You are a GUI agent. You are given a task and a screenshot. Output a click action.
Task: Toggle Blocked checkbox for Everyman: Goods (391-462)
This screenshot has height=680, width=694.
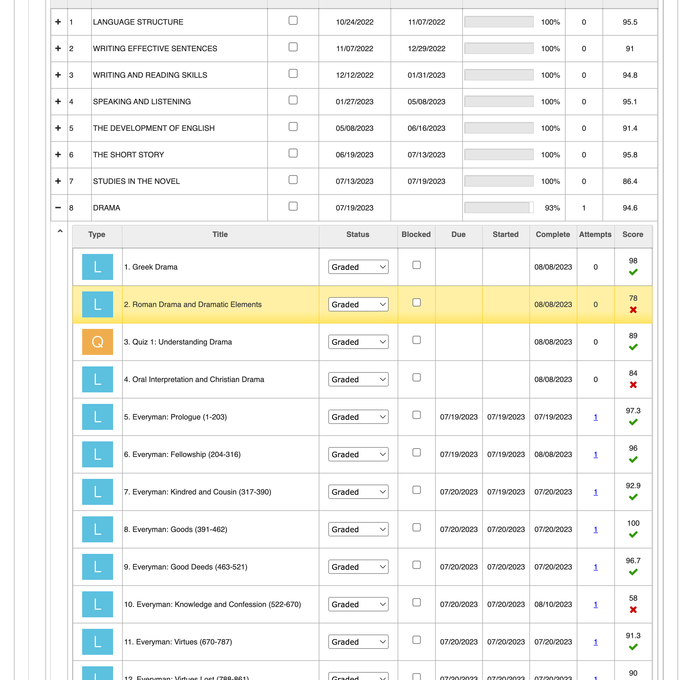tap(416, 527)
